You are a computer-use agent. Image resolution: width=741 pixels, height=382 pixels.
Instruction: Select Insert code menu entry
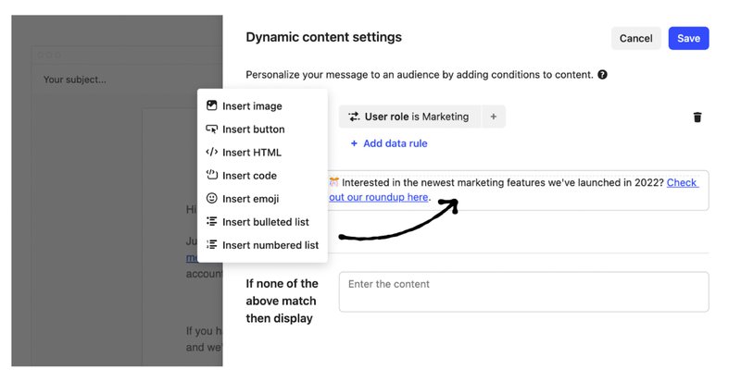(262, 175)
